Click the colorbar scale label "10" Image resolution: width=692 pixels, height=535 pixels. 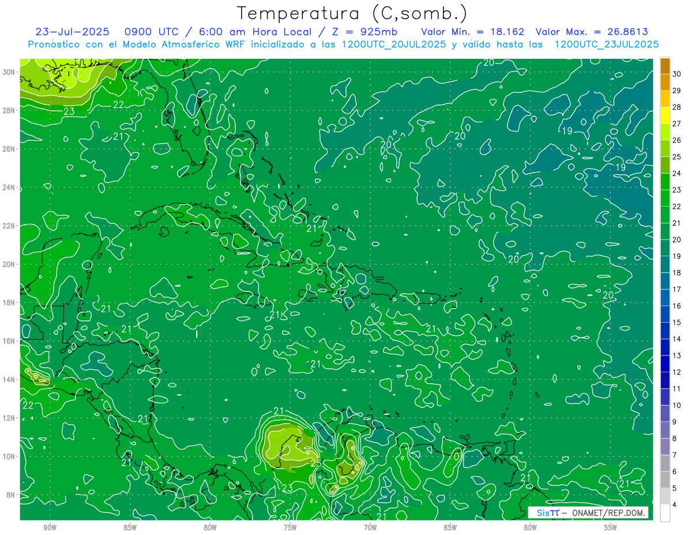coord(677,405)
